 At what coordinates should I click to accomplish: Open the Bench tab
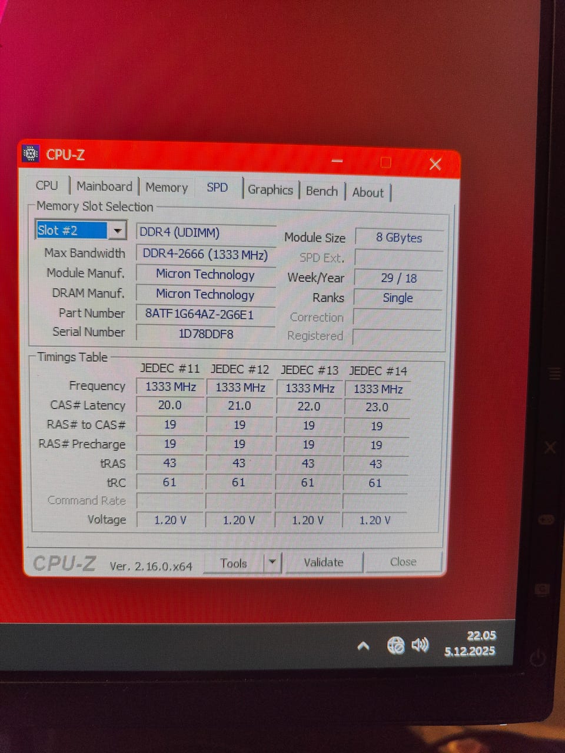(x=322, y=191)
